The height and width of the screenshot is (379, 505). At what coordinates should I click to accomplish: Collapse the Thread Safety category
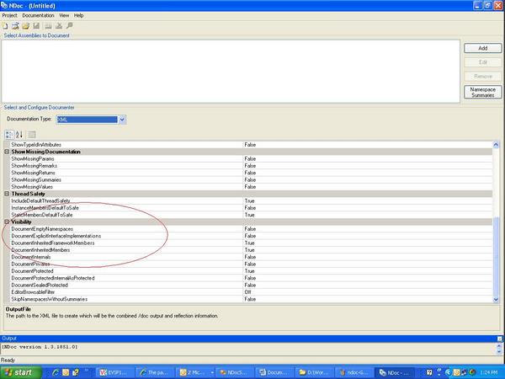7,194
